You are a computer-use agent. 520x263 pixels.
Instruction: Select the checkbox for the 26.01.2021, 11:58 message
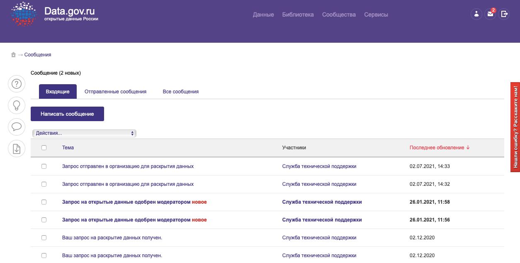(x=44, y=202)
